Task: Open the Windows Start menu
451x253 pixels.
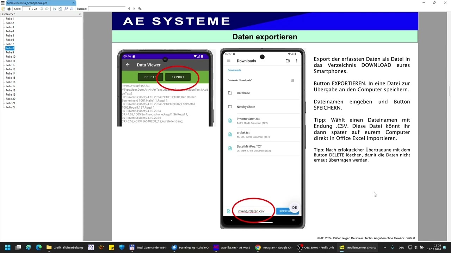Action: click(x=7, y=247)
